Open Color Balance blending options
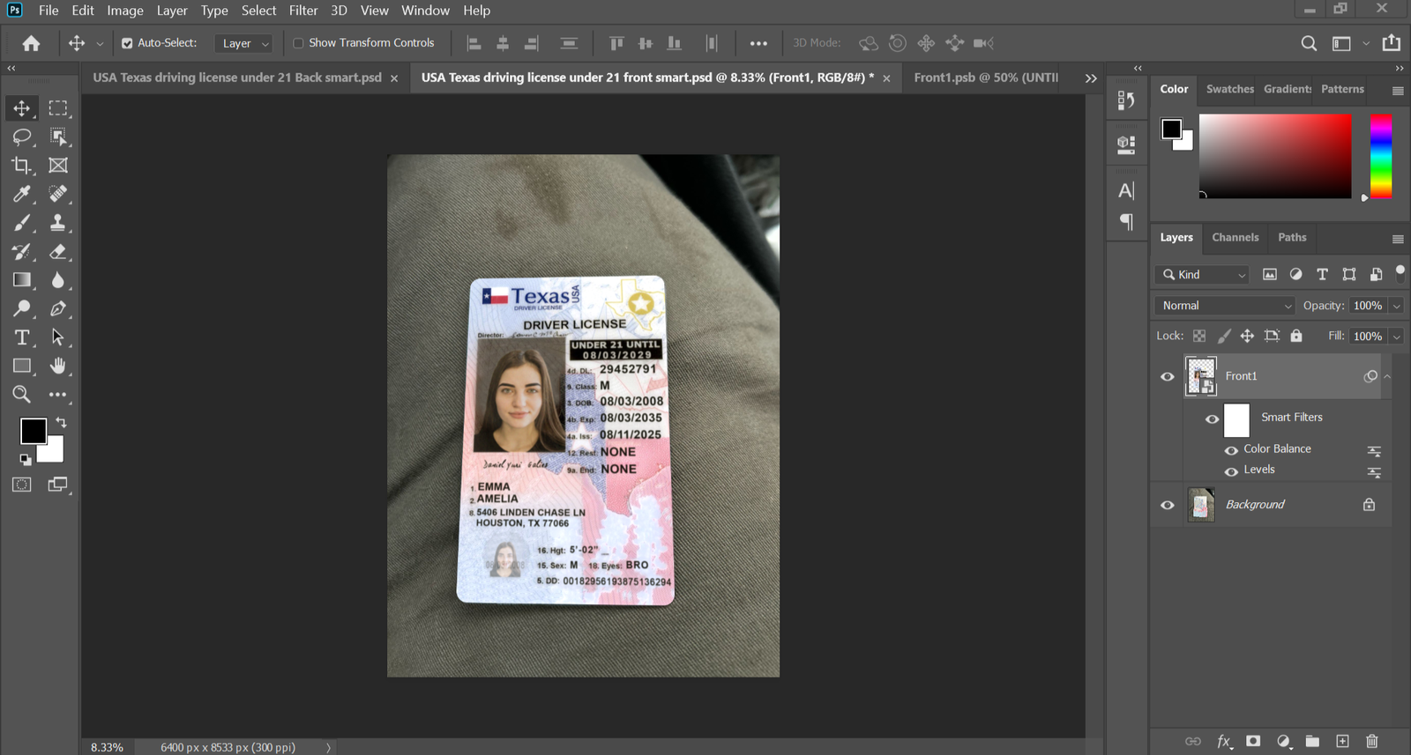This screenshot has height=755, width=1411. tap(1374, 451)
